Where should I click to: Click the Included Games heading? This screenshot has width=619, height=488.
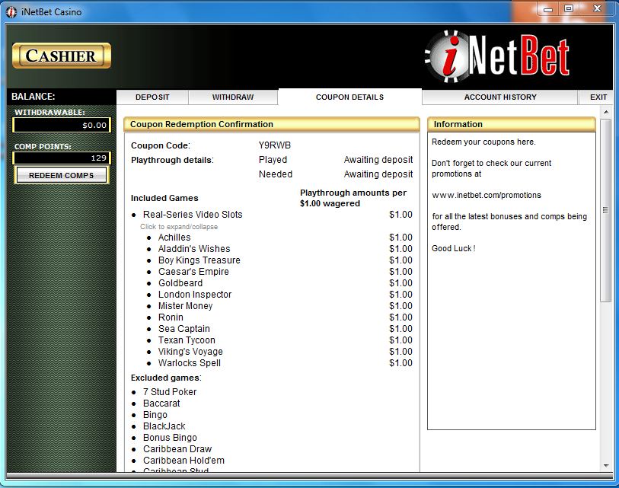point(164,198)
